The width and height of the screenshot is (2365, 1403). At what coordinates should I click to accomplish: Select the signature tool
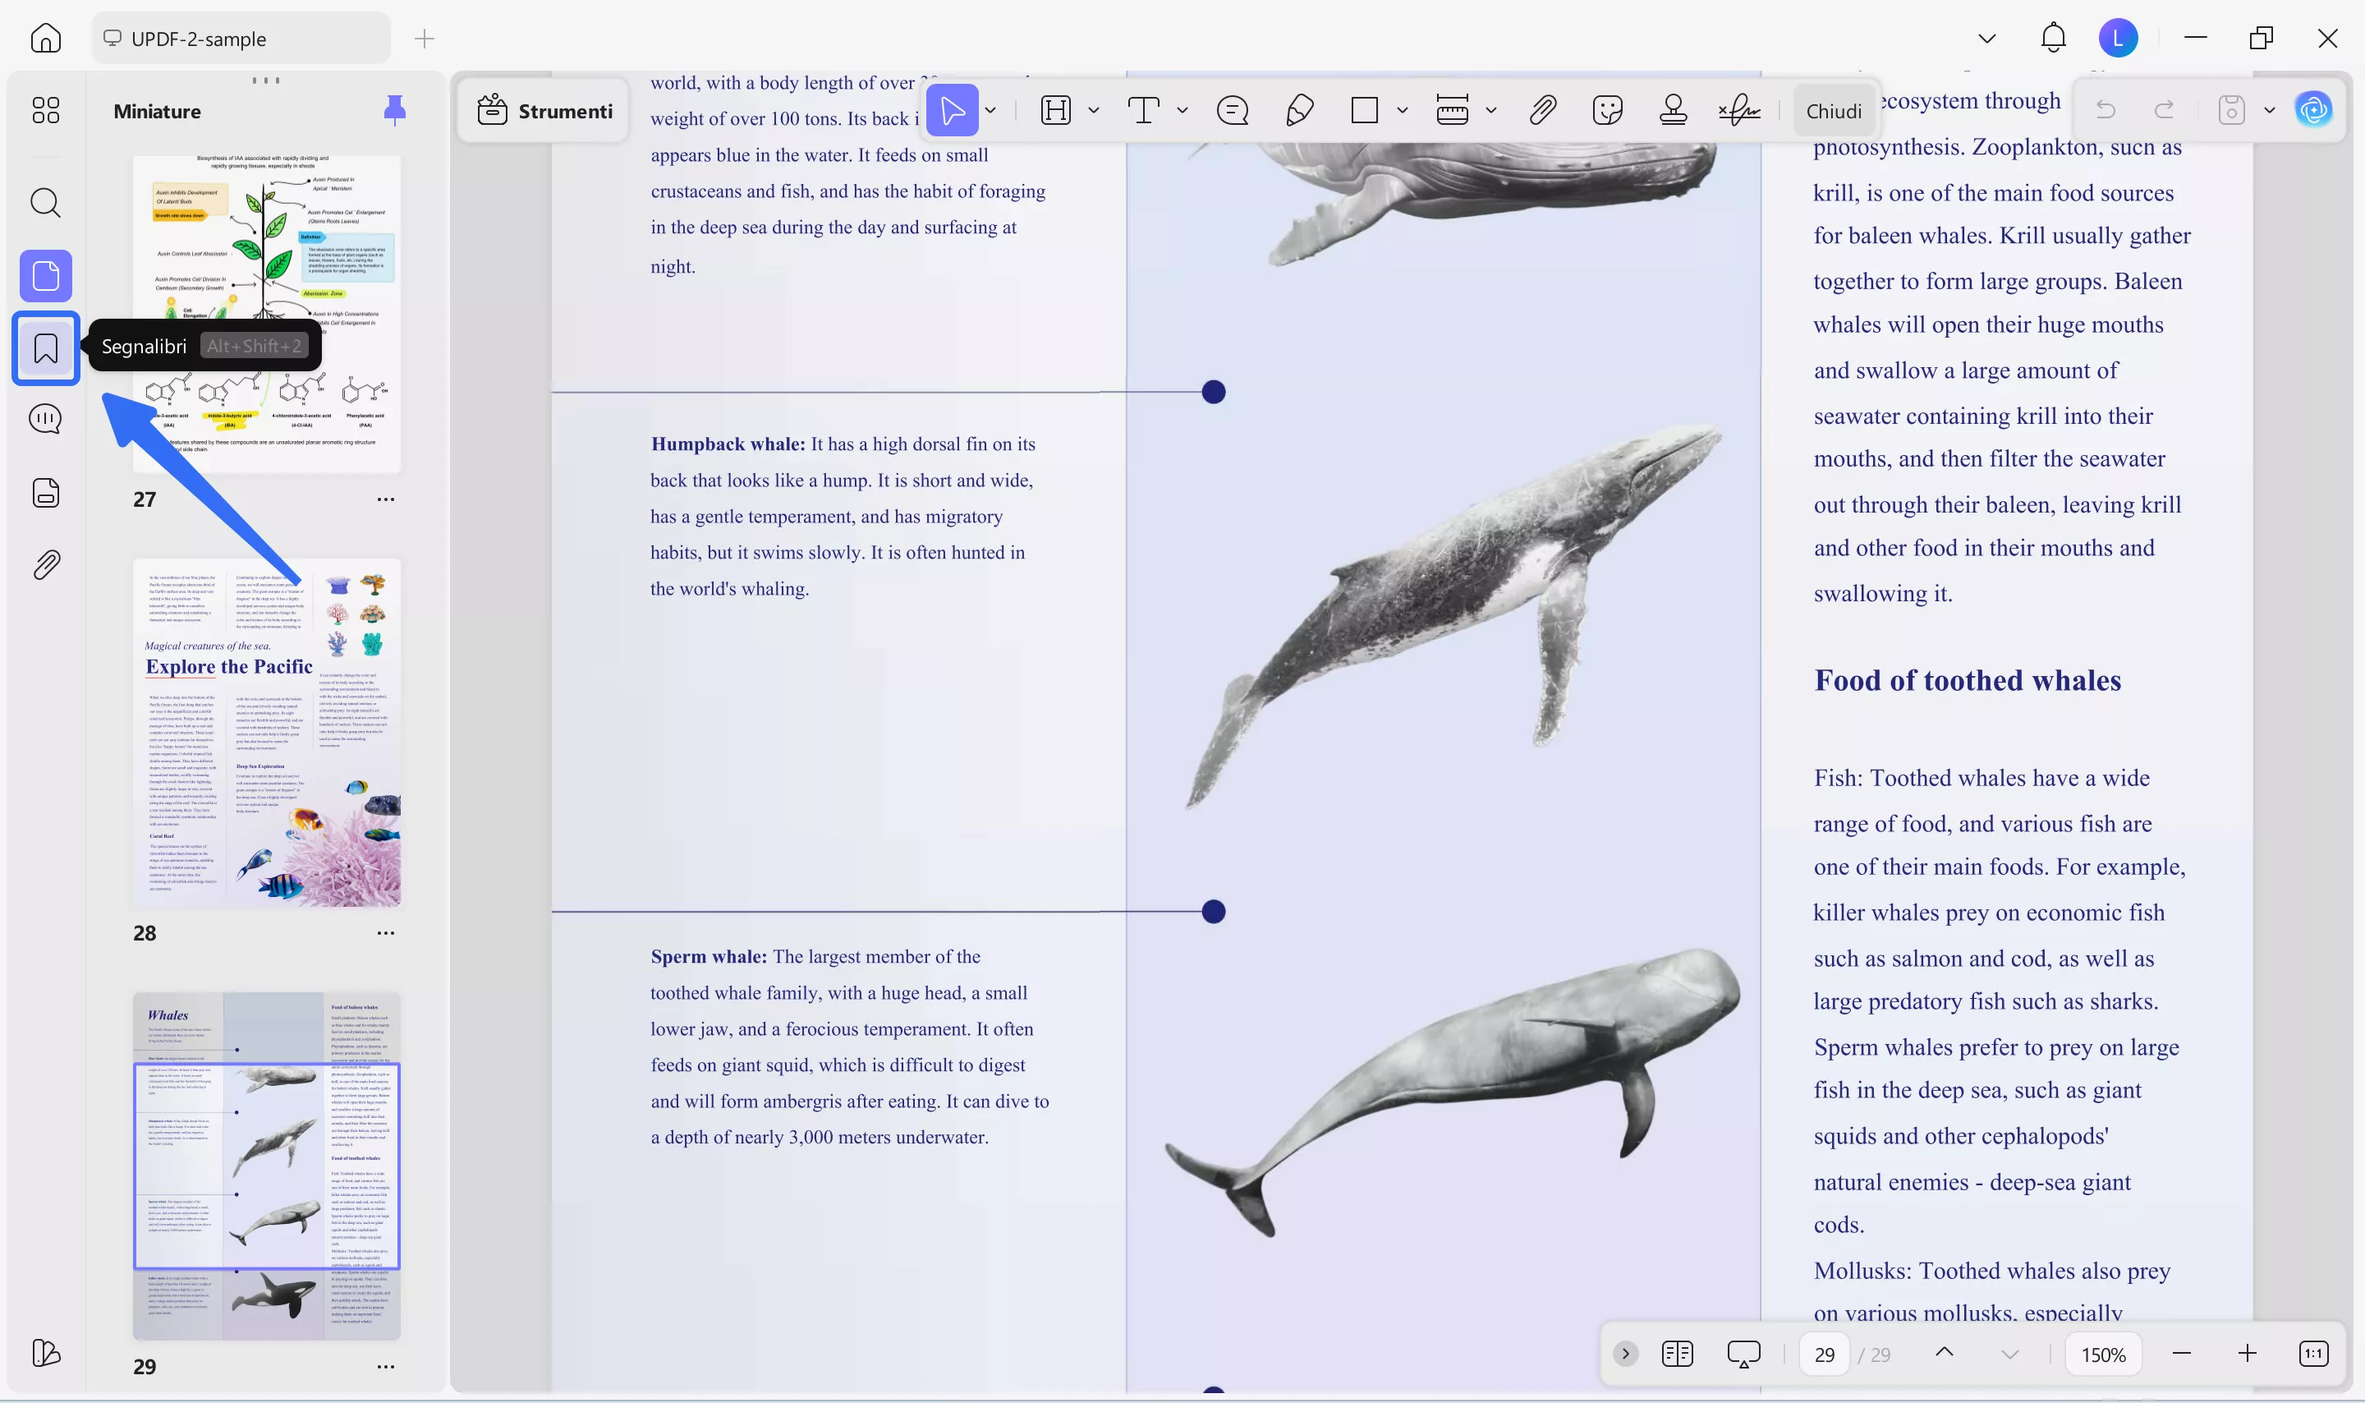tap(1738, 110)
